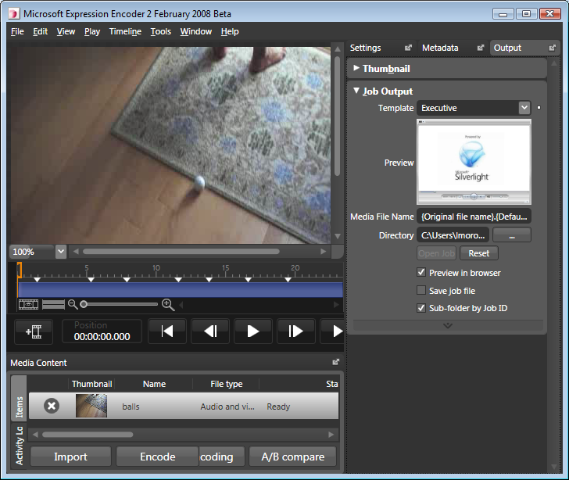This screenshot has height=480, width=569.
Task: Open the 100% zoom level dropdown
Action: pos(61,251)
